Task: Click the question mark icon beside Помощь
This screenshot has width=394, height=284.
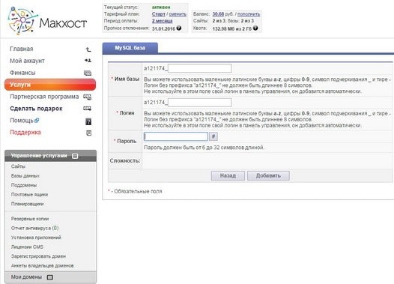Action: point(88,121)
